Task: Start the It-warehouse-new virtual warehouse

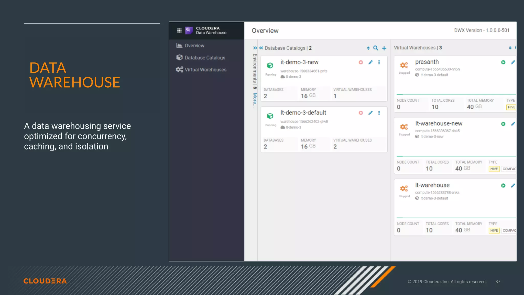Action: pos(503,124)
